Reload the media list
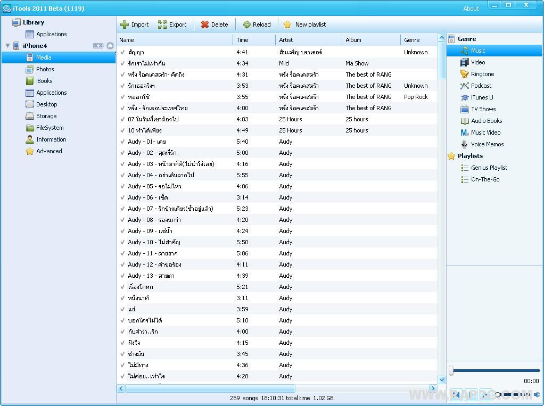The width and height of the screenshot is (544, 406). coord(257,24)
